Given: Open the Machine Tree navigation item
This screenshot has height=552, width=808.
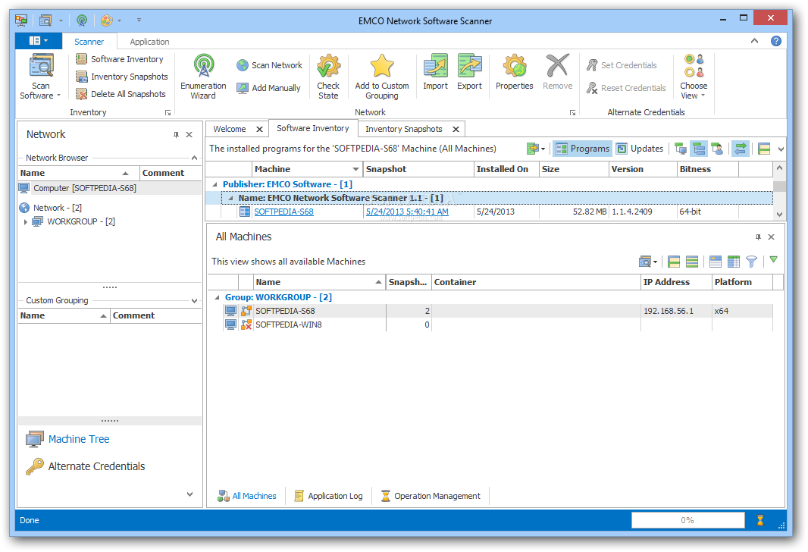Looking at the screenshot, I should (67, 439).
